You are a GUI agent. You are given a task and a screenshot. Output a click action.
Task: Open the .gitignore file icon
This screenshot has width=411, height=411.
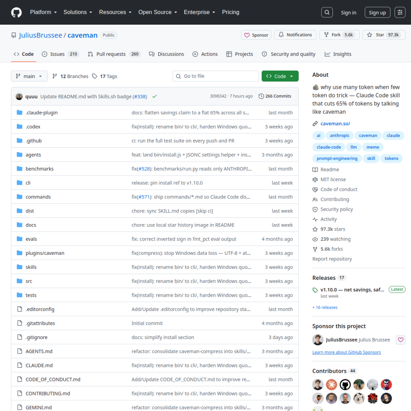click(x=19, y=337)
